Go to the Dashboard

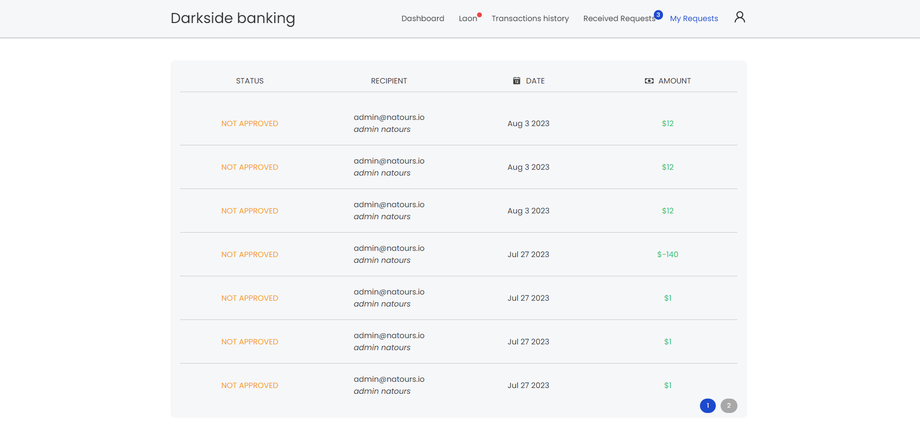[422, 18]
